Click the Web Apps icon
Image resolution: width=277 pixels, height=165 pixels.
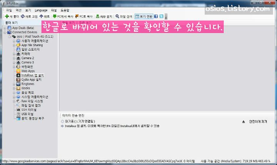tap(18, 71)
